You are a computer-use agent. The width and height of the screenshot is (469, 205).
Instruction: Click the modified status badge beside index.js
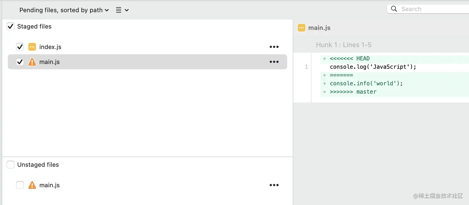32,47
